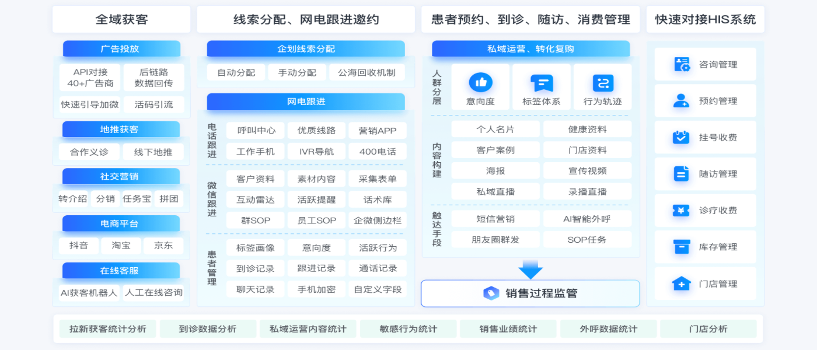The width and height of the screenshot is (817, 350).
Task: Select the 广告投放 header tab
Action: [x=121, y=49]
